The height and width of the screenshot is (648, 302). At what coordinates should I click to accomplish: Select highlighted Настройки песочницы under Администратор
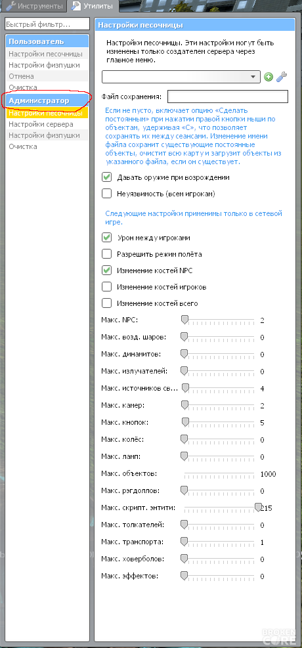point(47,113)
